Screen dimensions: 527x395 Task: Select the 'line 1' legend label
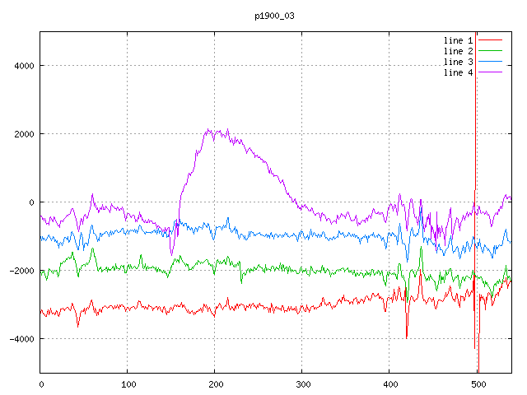coord(458,40)
